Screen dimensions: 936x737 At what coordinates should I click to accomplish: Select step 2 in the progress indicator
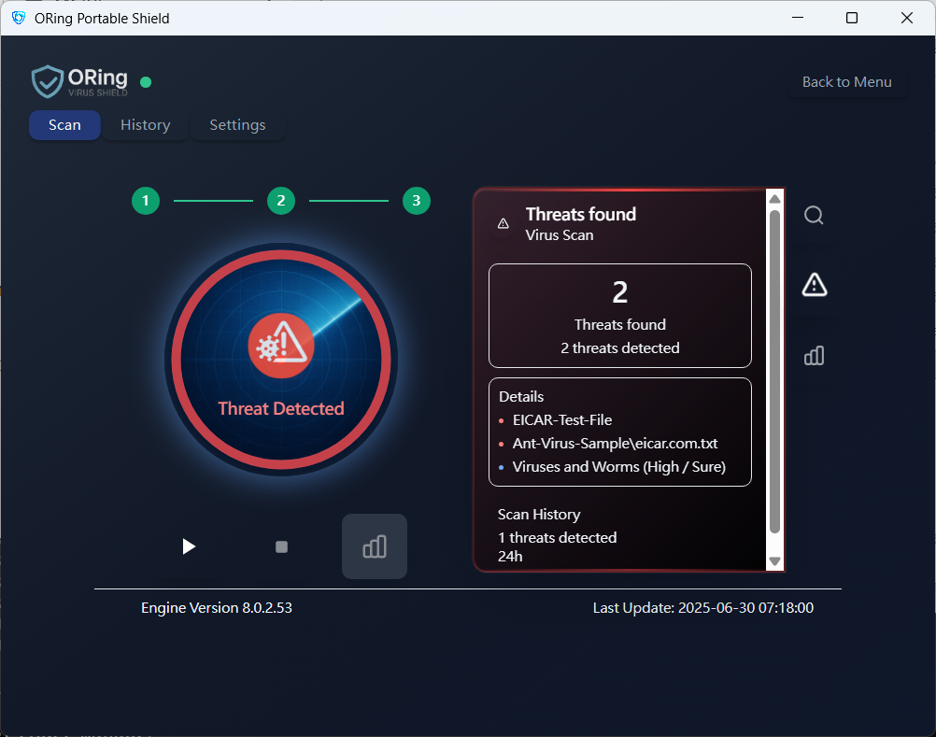pos(280,200)
